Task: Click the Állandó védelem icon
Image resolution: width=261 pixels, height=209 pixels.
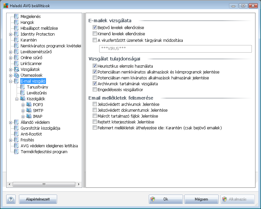Action: click(16, 122)
